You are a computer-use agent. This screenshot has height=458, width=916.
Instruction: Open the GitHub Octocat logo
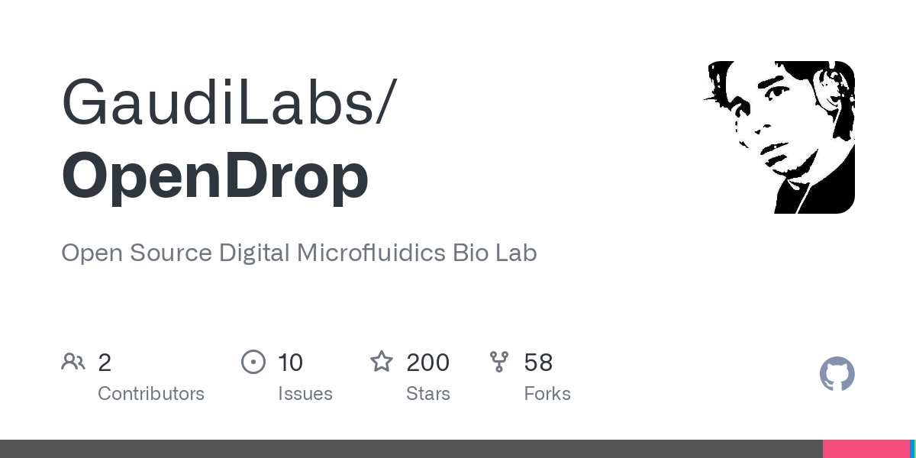pyautogui.click(x=837, y=374)
